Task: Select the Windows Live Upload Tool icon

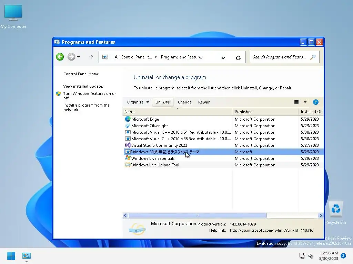Action: click(128, 165)
